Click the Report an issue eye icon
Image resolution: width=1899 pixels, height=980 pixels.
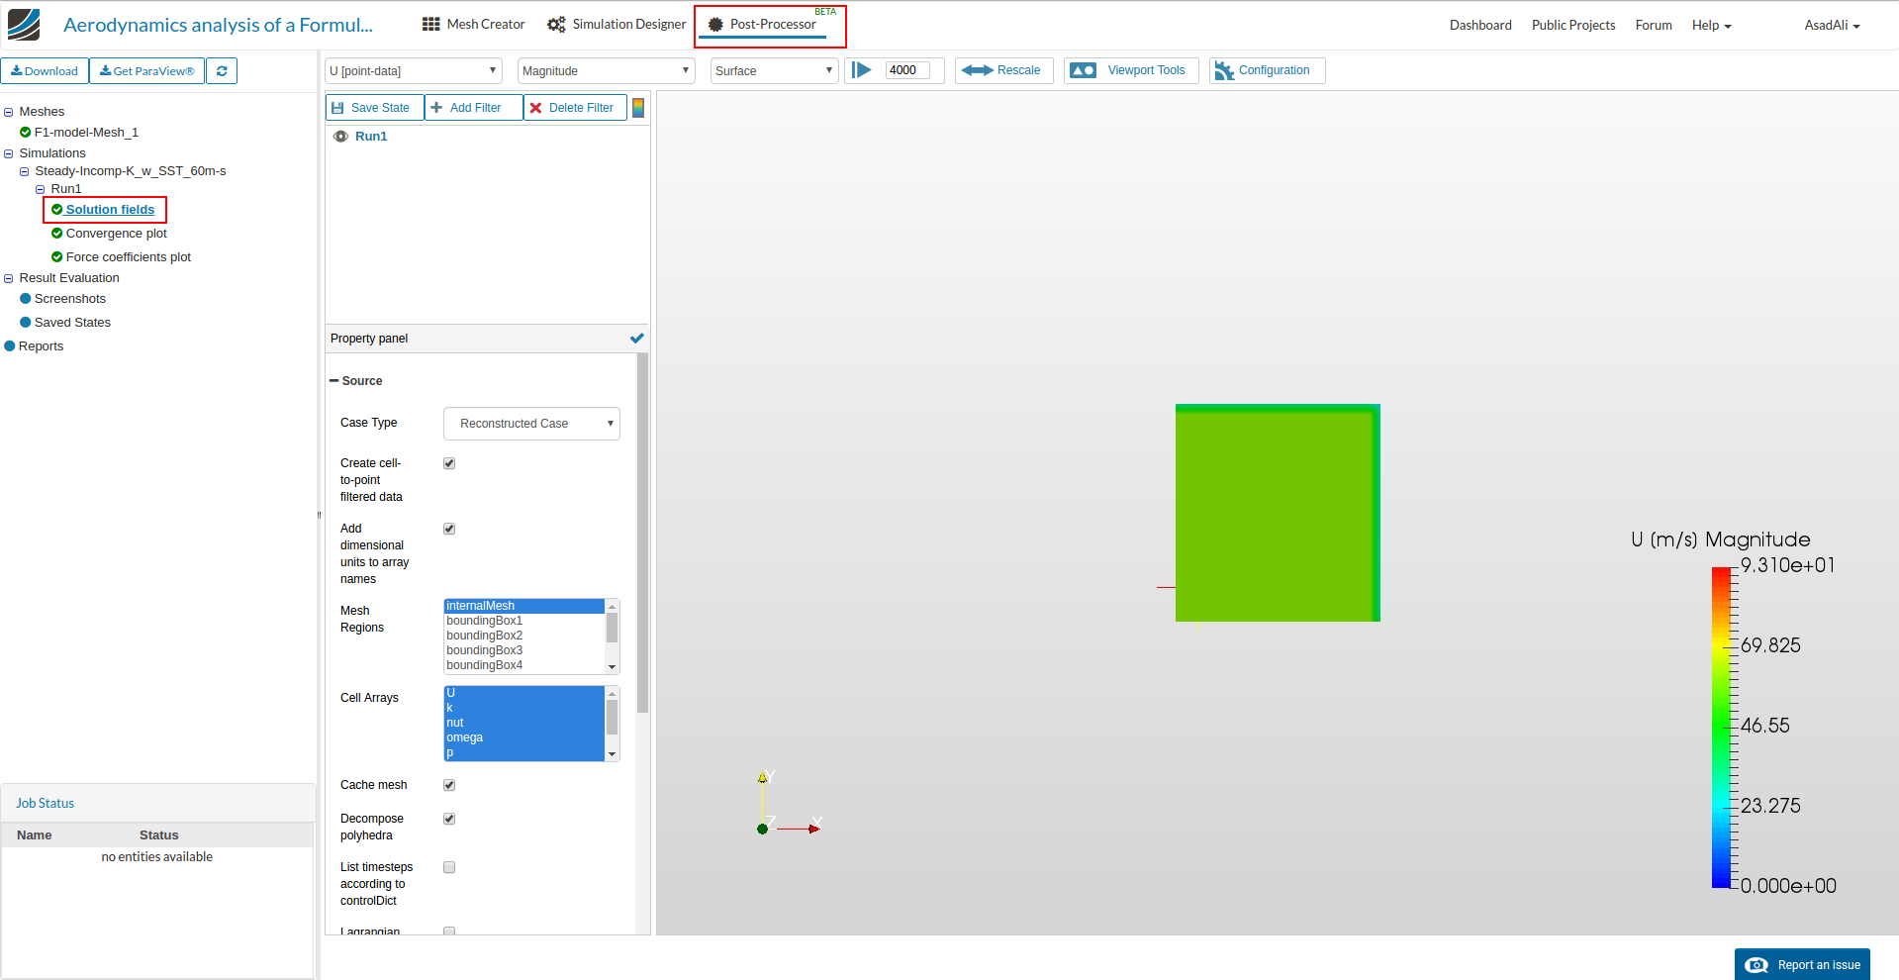pos(1757,965)
